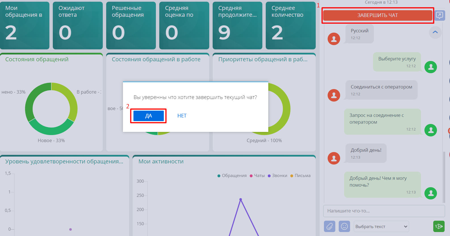This screenshot has height=236, width=450.
Task: Click the Русский chat message
Action: click(x=359, y=34)
